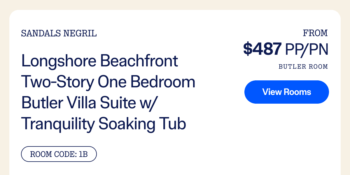350x175 pixels.
Task: Select the BUTLER ROOM category label
Action: coord(303,67)
